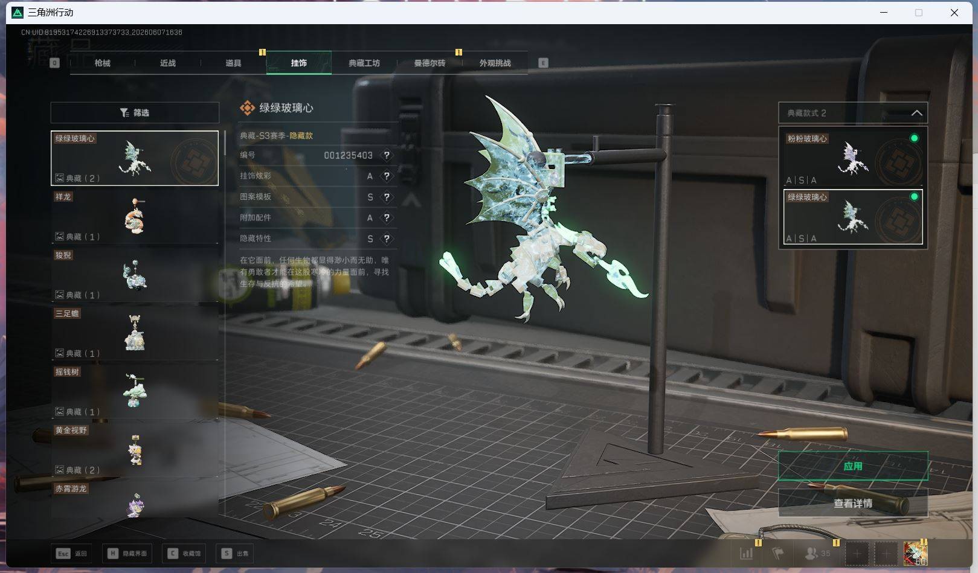Image resolution: width=978 pixels, height=573 pixels.
Task: Click the 应用 apply button
Action: pyautogui.click(x=852, y=466)
